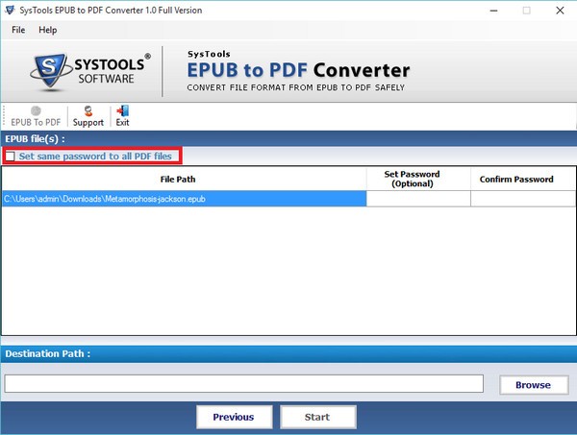This screenshot has height=435, width=577.
Task: Click the Exit toolbar icon
Action: point(122,116)
